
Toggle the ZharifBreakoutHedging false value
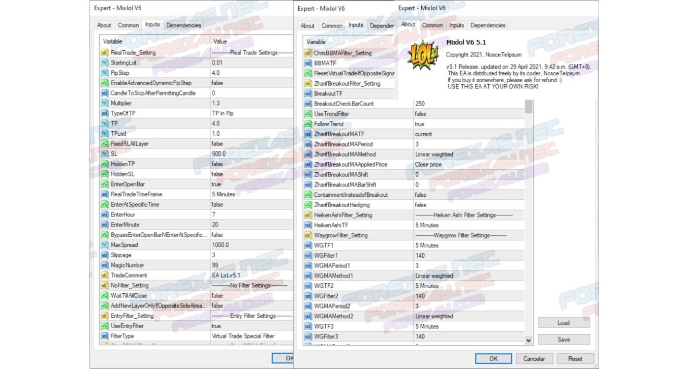[420, 205]
